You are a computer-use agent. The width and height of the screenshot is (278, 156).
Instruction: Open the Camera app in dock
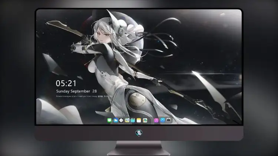(169, 120)
